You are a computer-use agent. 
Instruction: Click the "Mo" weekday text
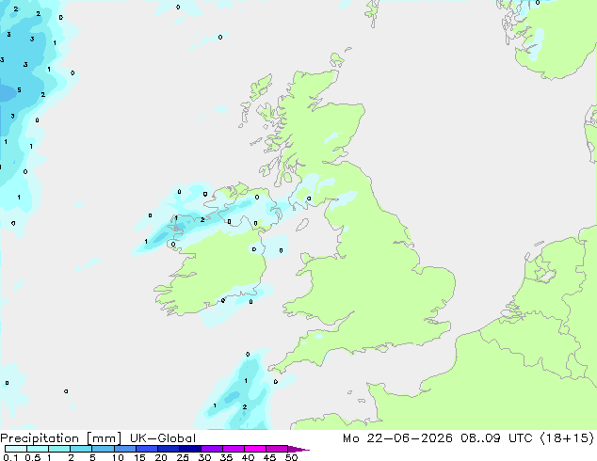(350, 438)
